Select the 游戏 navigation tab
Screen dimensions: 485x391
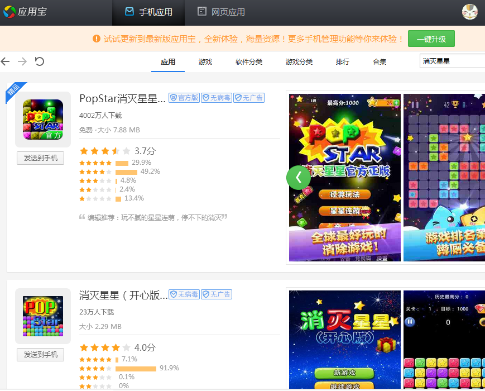(x=205, y=62)
